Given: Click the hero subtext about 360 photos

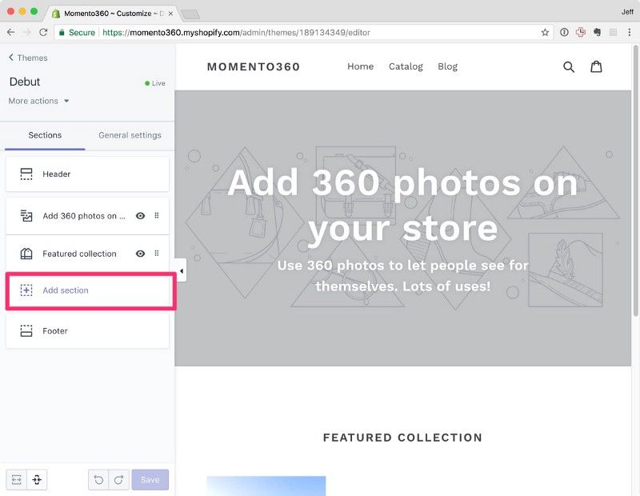Looking at the screenshot, I should (x=403, y=276).
